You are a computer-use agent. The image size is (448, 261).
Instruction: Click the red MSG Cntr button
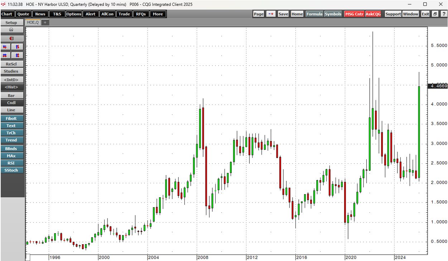354,14
